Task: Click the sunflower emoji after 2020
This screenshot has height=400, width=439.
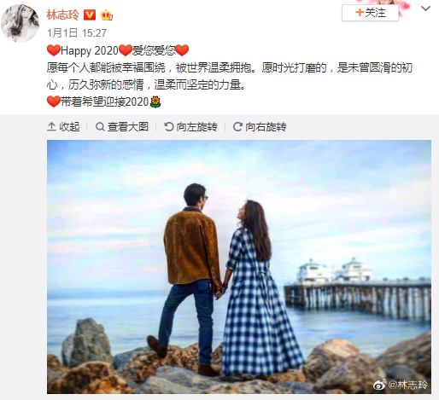Action: 155,101
